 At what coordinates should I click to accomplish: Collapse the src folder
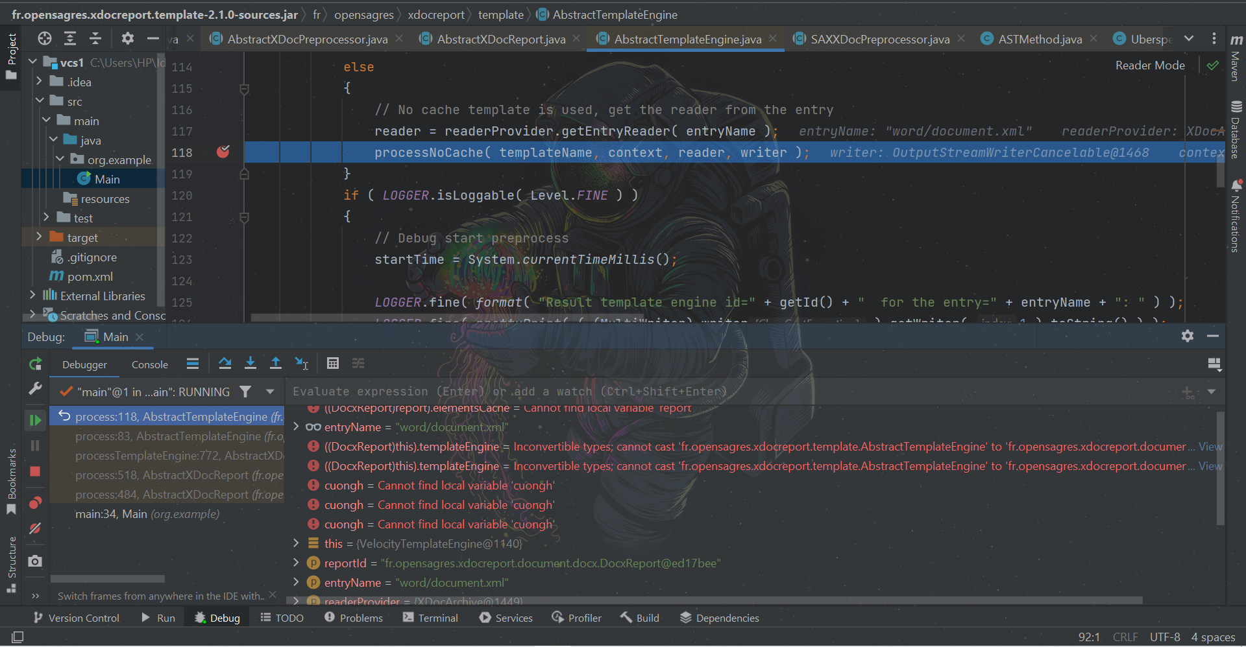pyautogui.click(x=39, y=101)
